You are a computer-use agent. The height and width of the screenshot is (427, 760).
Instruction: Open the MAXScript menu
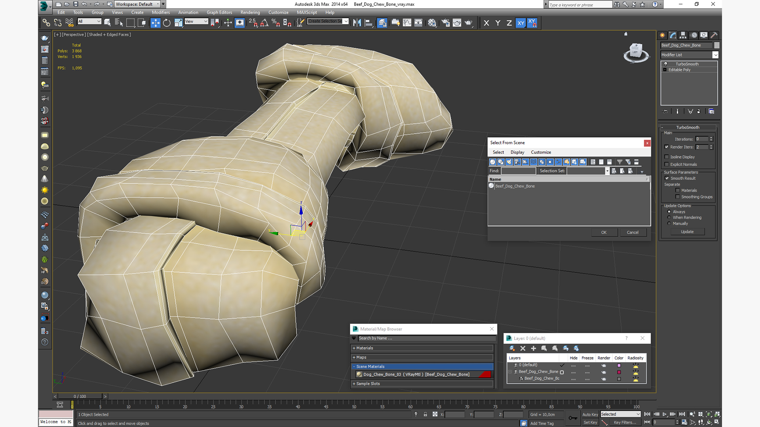307,13
